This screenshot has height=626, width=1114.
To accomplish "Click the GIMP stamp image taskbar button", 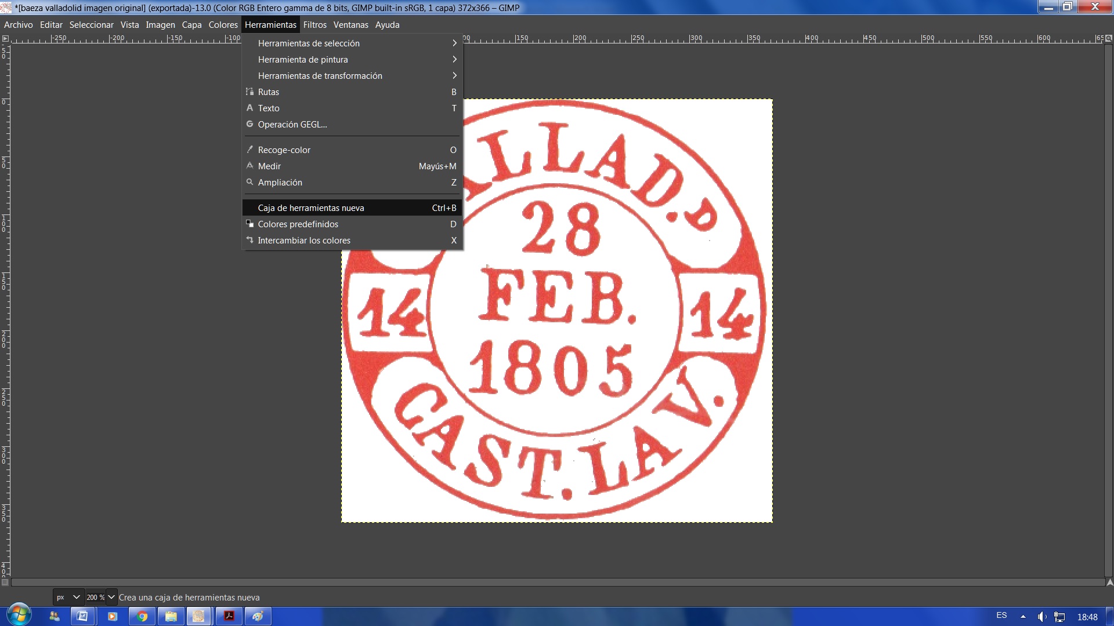I will [x=198, y=616].
